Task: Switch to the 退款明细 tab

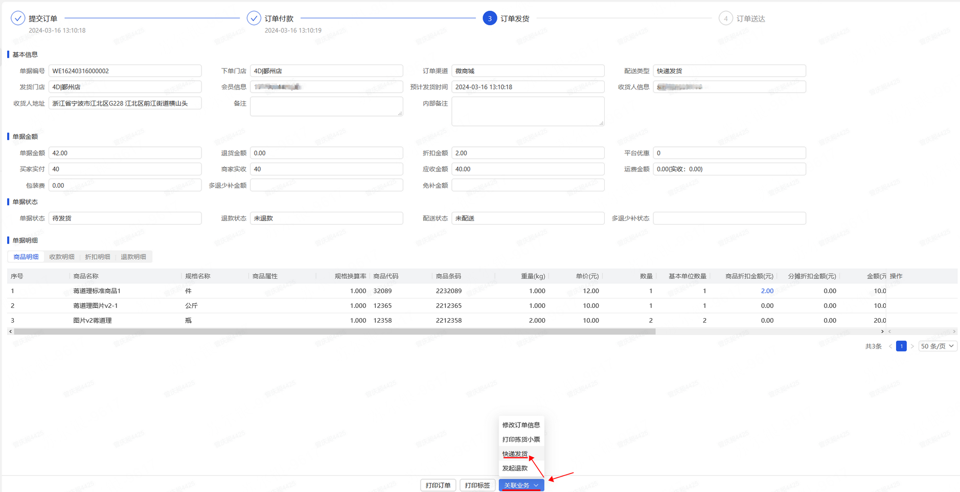Action: 133,257
